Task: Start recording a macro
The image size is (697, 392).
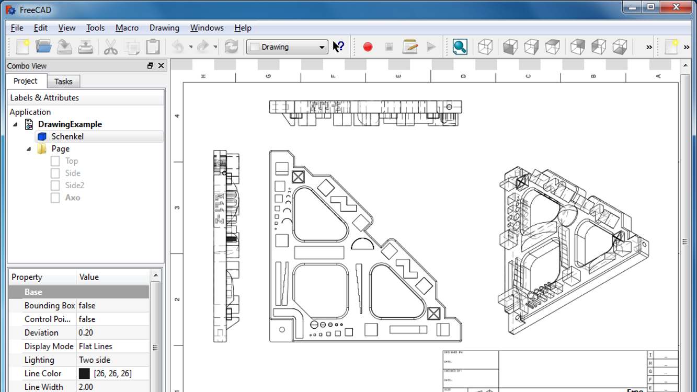Action: tap(368, 47)
